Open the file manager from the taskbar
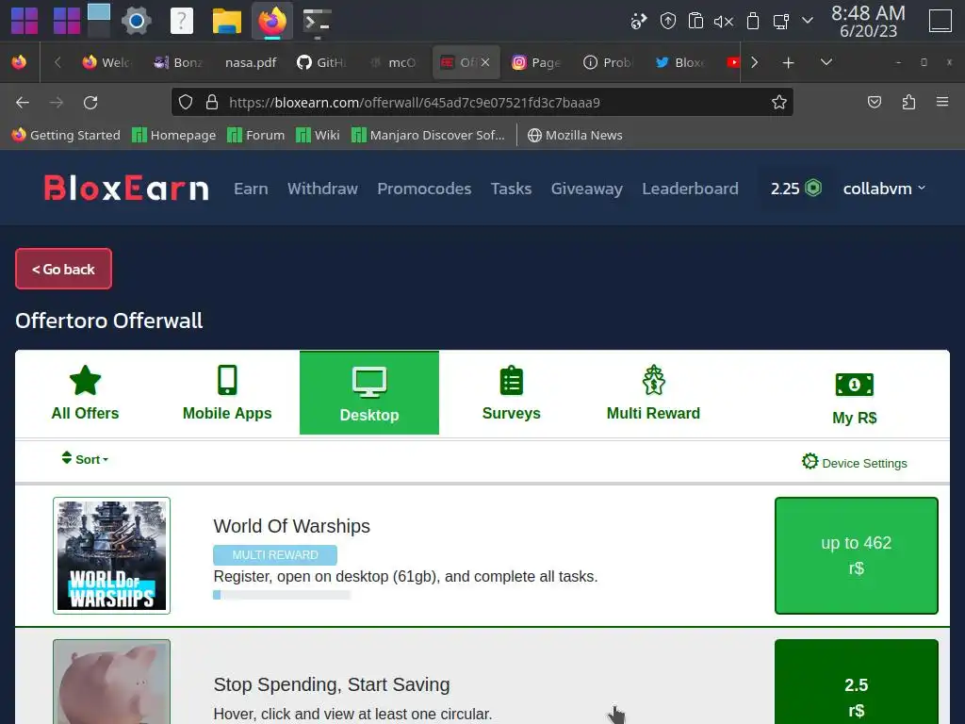Screen dimensions: 965x724 226,22
